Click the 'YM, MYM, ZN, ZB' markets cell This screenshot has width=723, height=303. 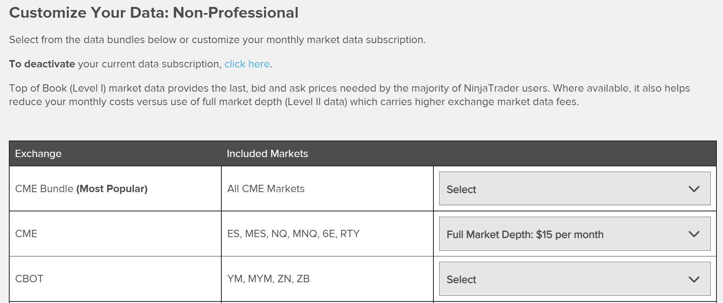(x=268, y=279)
